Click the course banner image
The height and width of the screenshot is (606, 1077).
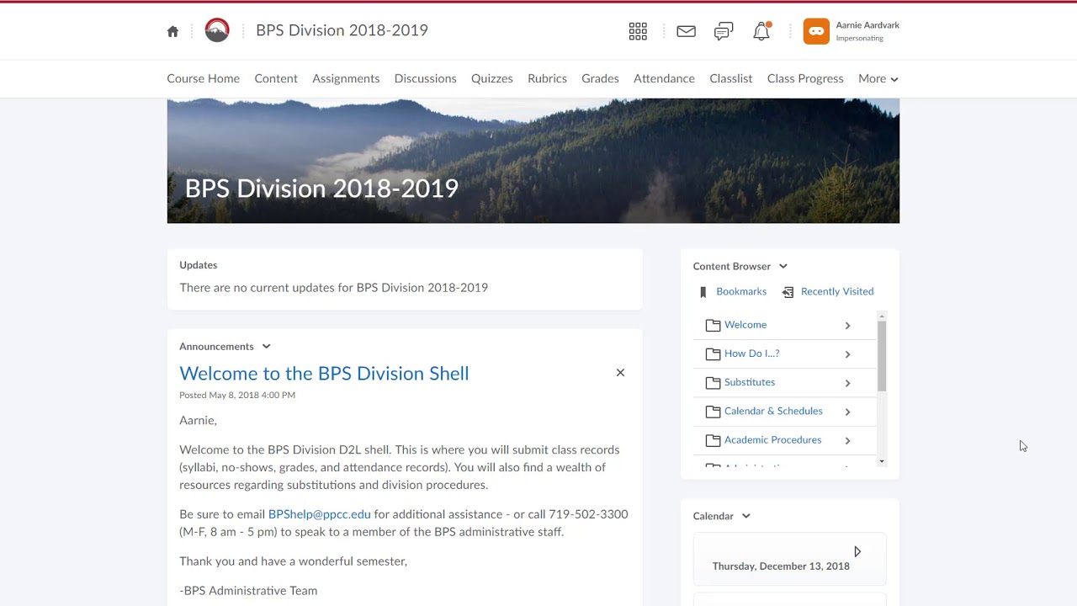click(x=533, y=161)
